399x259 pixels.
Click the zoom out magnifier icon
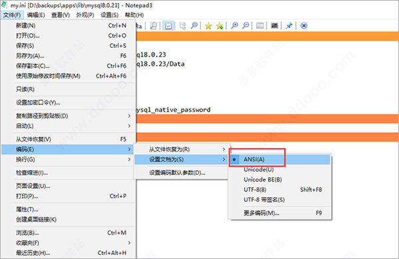tap(245, 26)
